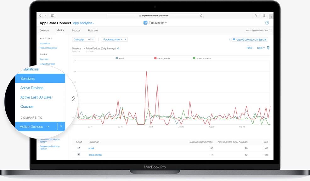Toggle the Safari sidebar button

coord(53,16)
